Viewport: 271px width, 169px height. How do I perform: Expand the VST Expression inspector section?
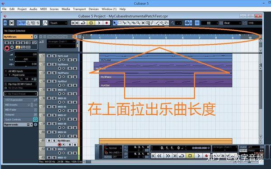pyautogui.click(x=20, y=100)
